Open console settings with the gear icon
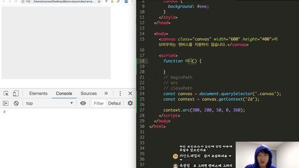Viewport: 299px width, 168px height. [130, 103]
